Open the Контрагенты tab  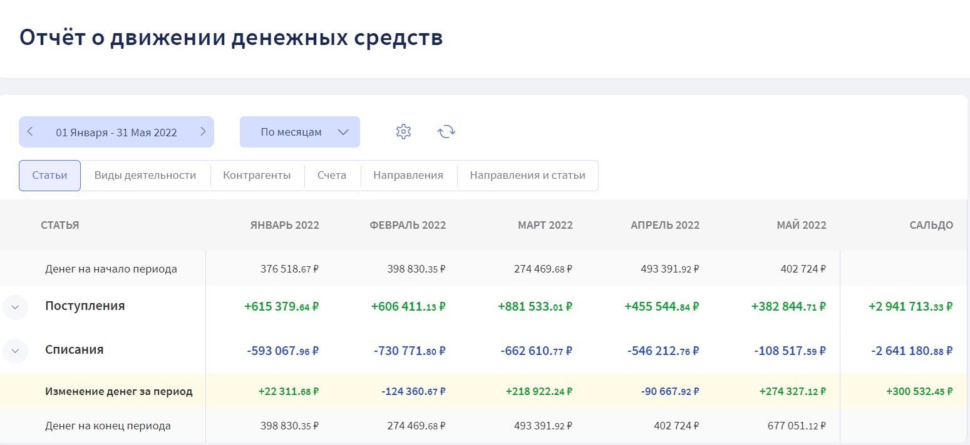coord(257,176)
